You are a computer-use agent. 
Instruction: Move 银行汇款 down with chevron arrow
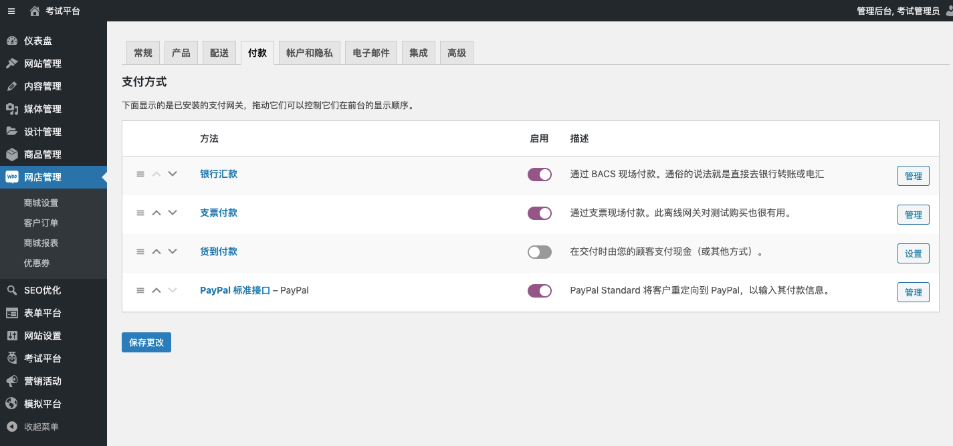tap(173, 174)
